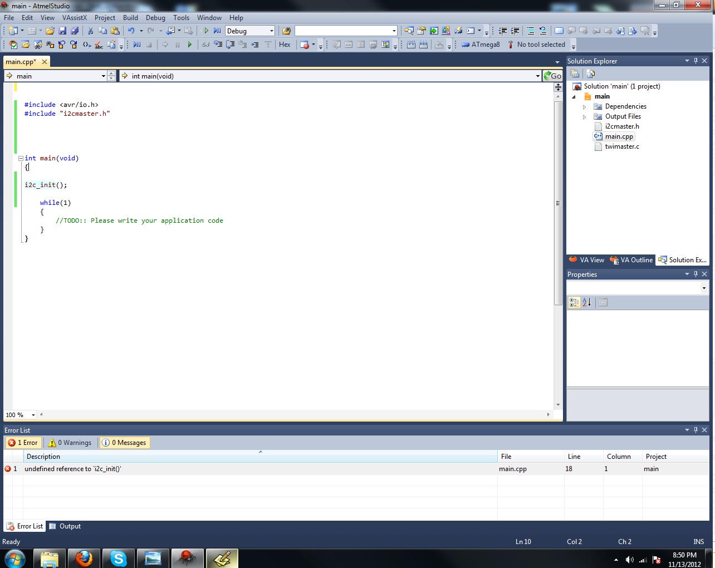Screen dimensions: 715x568
Task: Click the ATmega8 device chip button
Action: [x=481, y=45]
